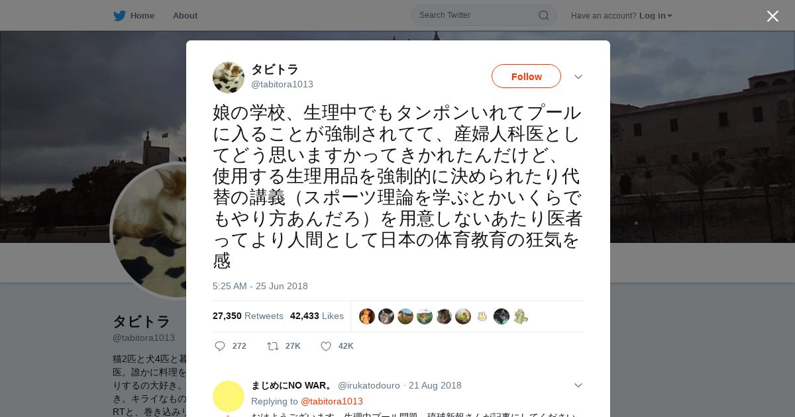
Task: Close the tweet overlay with X
Action: 772,16
